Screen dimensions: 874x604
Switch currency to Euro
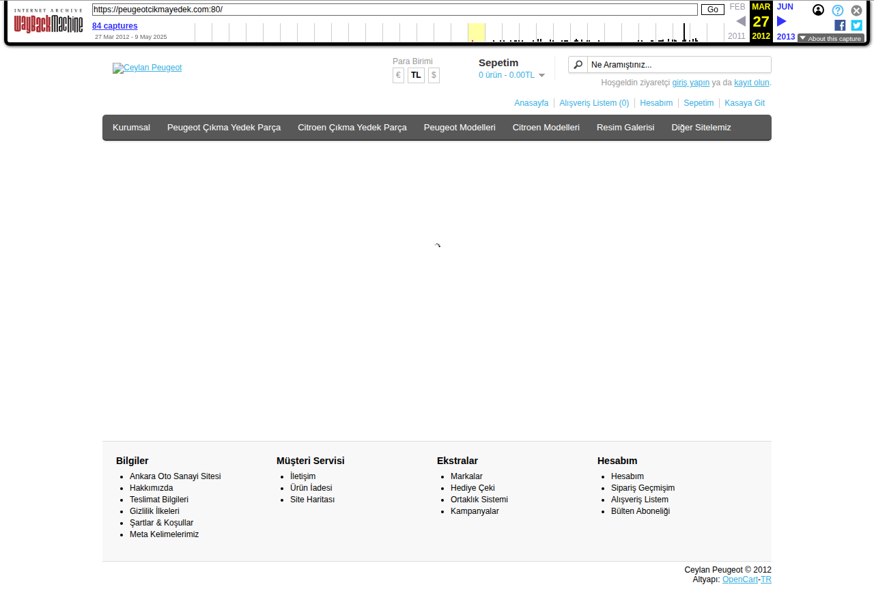click(x=398, y=75)
